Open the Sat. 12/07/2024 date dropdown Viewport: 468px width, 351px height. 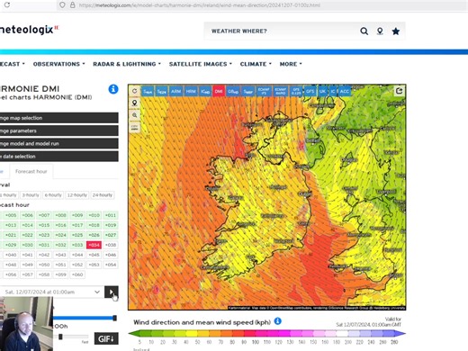click(51, 292)
